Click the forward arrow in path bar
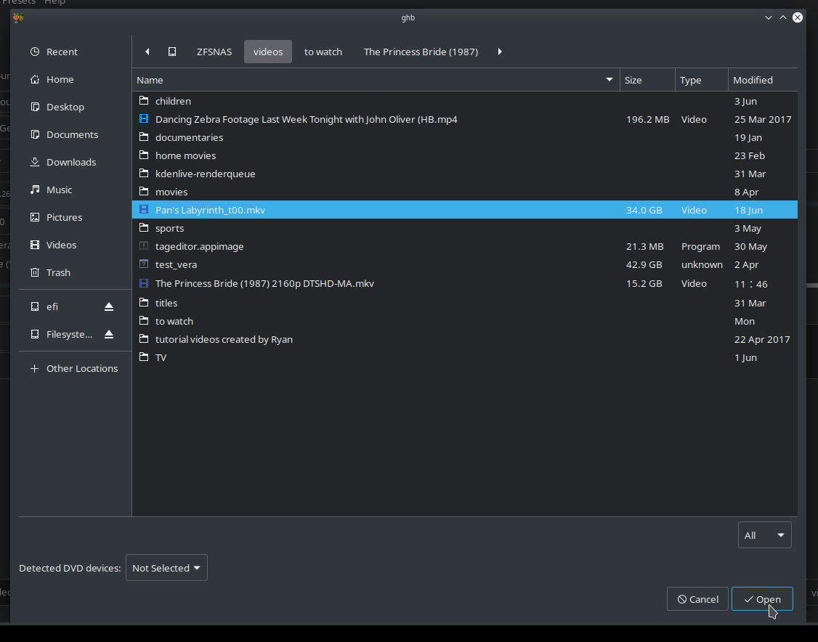This screenshot has width=818, height=642. point(500,52)
